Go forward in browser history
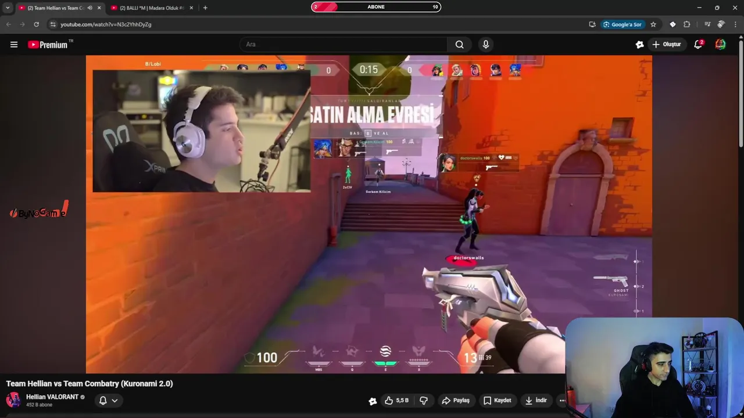The image size is (744, 418). 22,24
